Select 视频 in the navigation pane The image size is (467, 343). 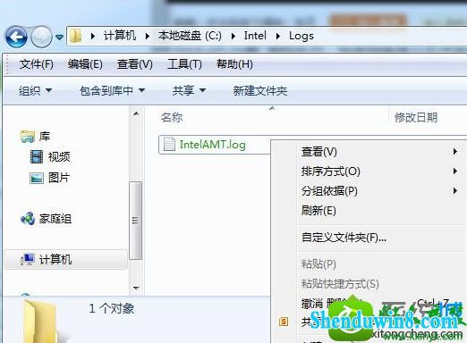click(x=59, y=157)
